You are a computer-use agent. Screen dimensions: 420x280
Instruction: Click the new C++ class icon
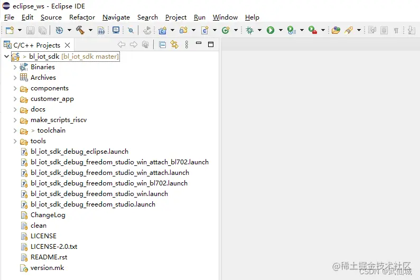226,30
